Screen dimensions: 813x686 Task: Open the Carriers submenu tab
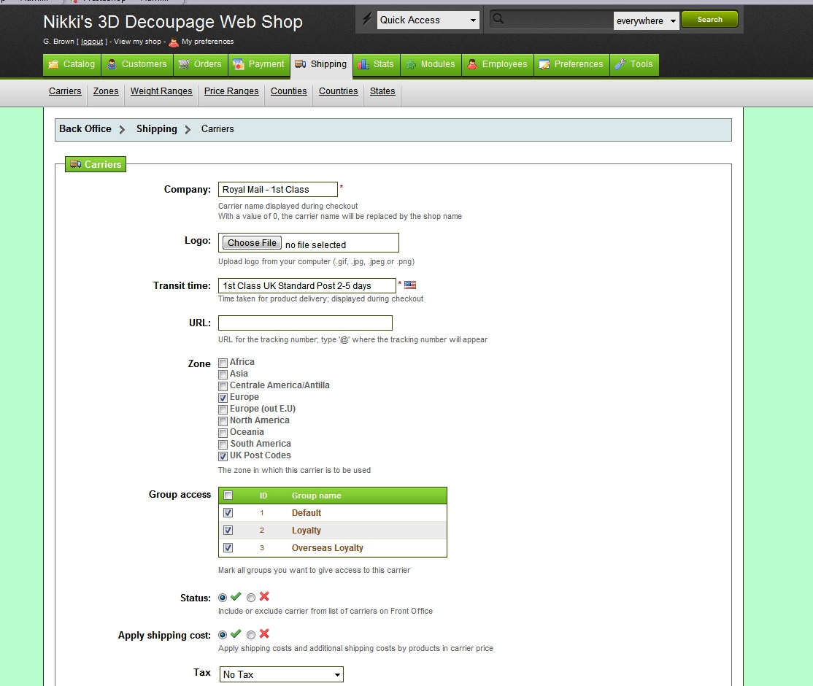[65, 91]
